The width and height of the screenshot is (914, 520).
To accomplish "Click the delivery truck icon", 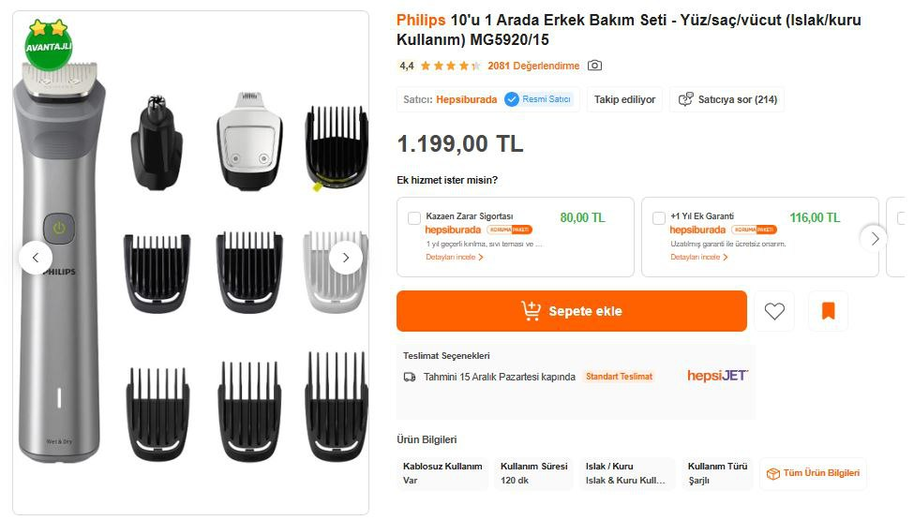I will tap(410, 377).
